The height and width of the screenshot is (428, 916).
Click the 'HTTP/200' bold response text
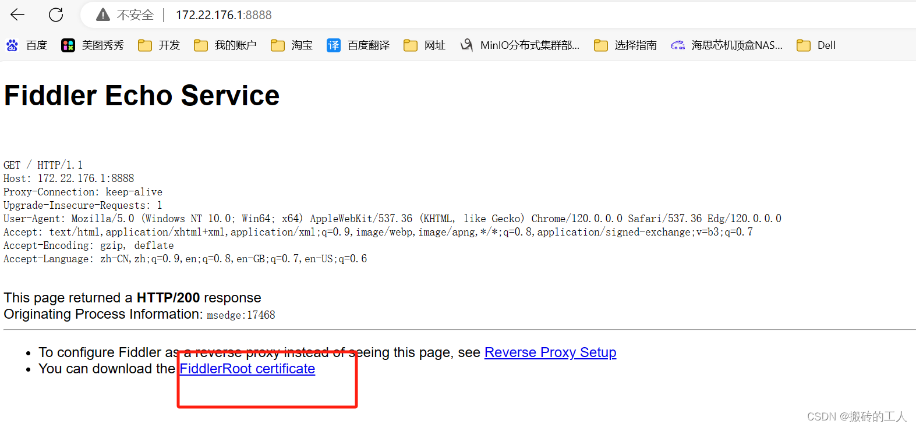click(x=168, y=298)
